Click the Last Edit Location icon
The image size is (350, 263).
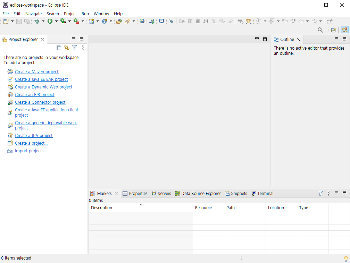pyautogui.click(x=285, y=21)
